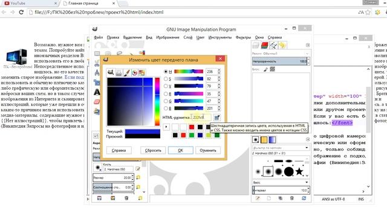Screen dimensions: 387x217
Task: Click the V value stepper arrows beside 79
Action: [219, 86]
